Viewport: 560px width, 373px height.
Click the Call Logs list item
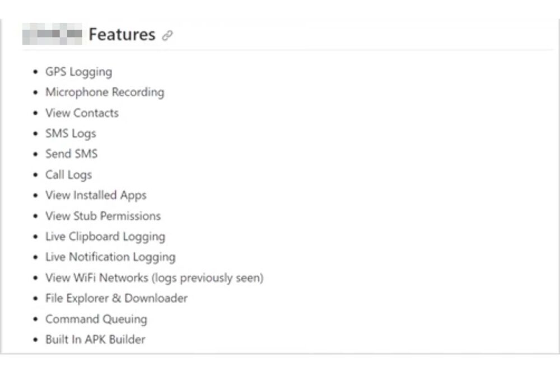tap(68, 175)
